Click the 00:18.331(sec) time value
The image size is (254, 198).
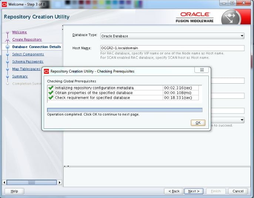click(178, 98)
